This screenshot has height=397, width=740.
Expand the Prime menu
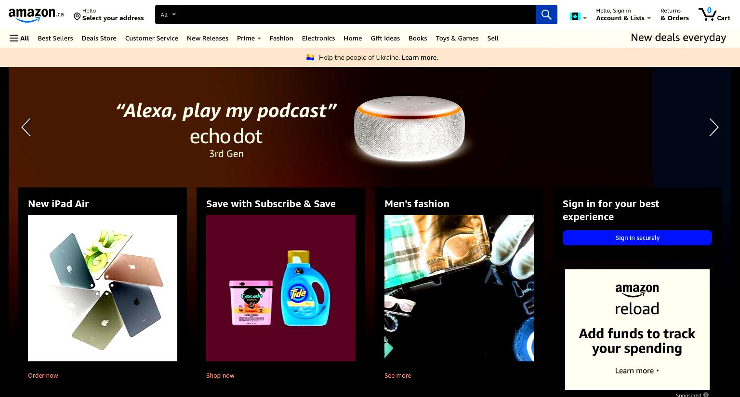click(x=249, y=38)
